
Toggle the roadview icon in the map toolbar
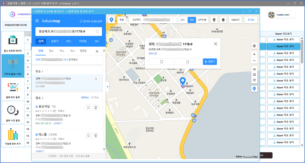coord(214,20)
